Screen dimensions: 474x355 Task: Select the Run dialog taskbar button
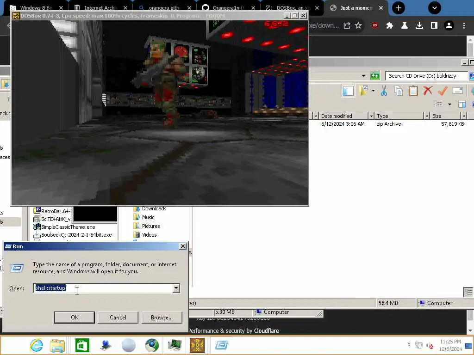click(222, 345)
